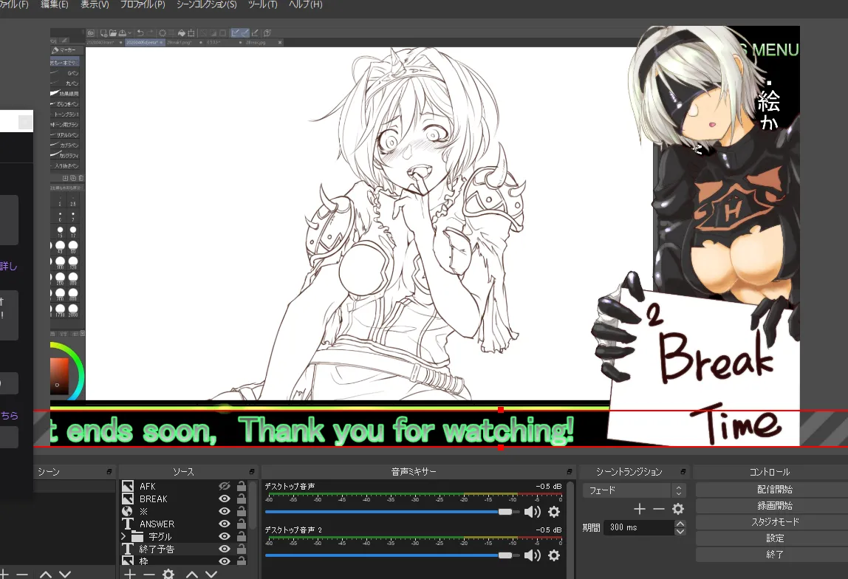This screenshot has width=848, height=579.
Task: Open the シーンコレクション(S) menu
Action: pyautogui.click(x=207, y=4)
